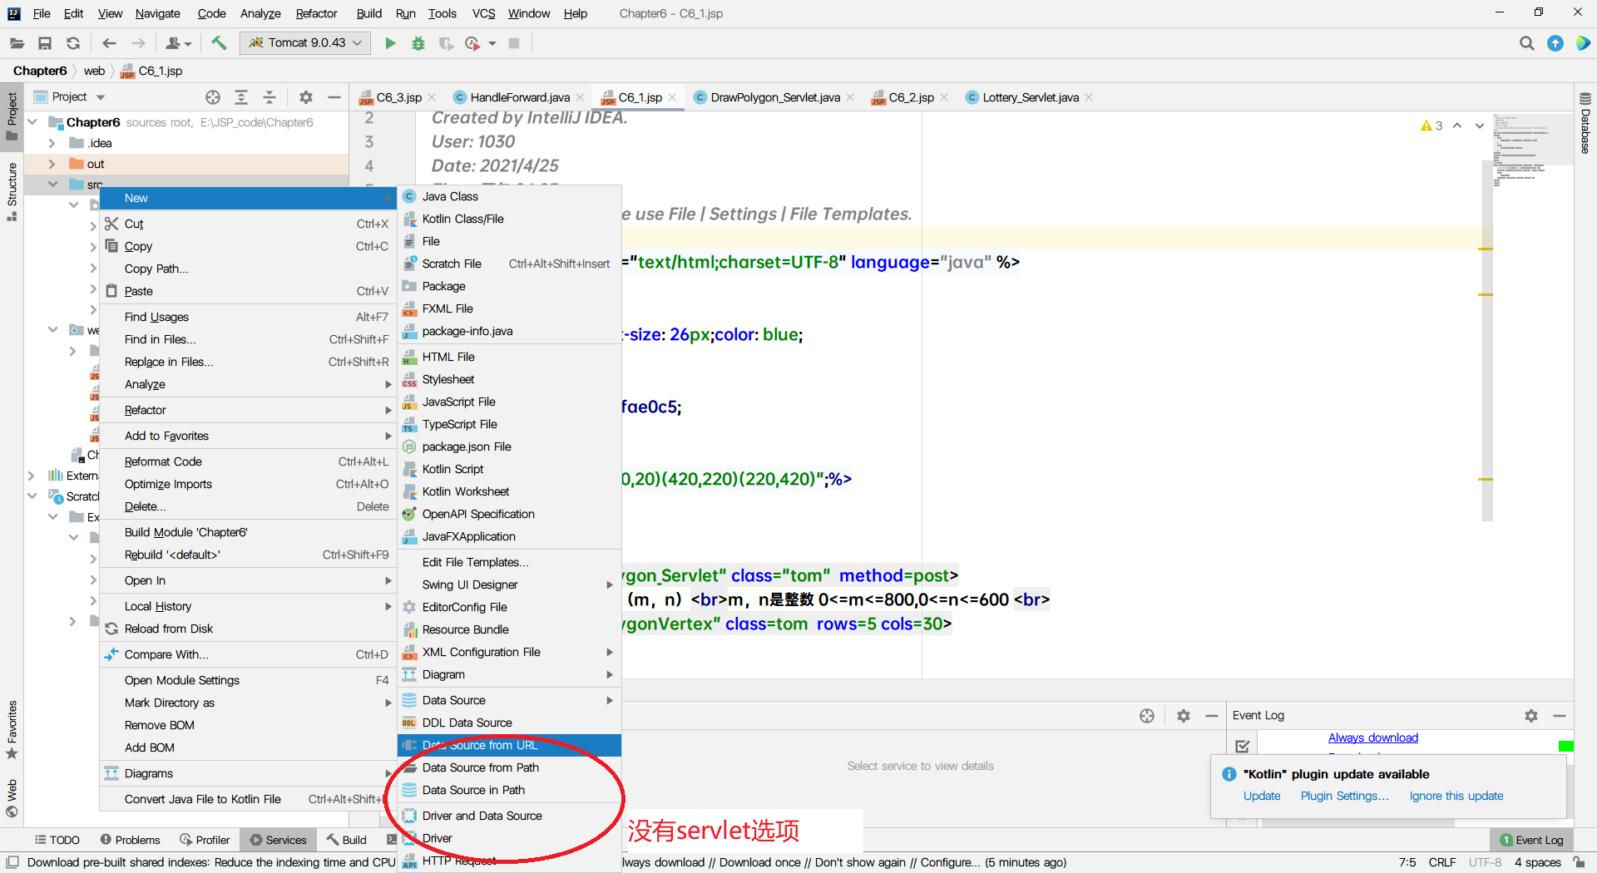Choose HTML File in New submenu
Screen dimensions: 1597x873
(x=509, y=357)
